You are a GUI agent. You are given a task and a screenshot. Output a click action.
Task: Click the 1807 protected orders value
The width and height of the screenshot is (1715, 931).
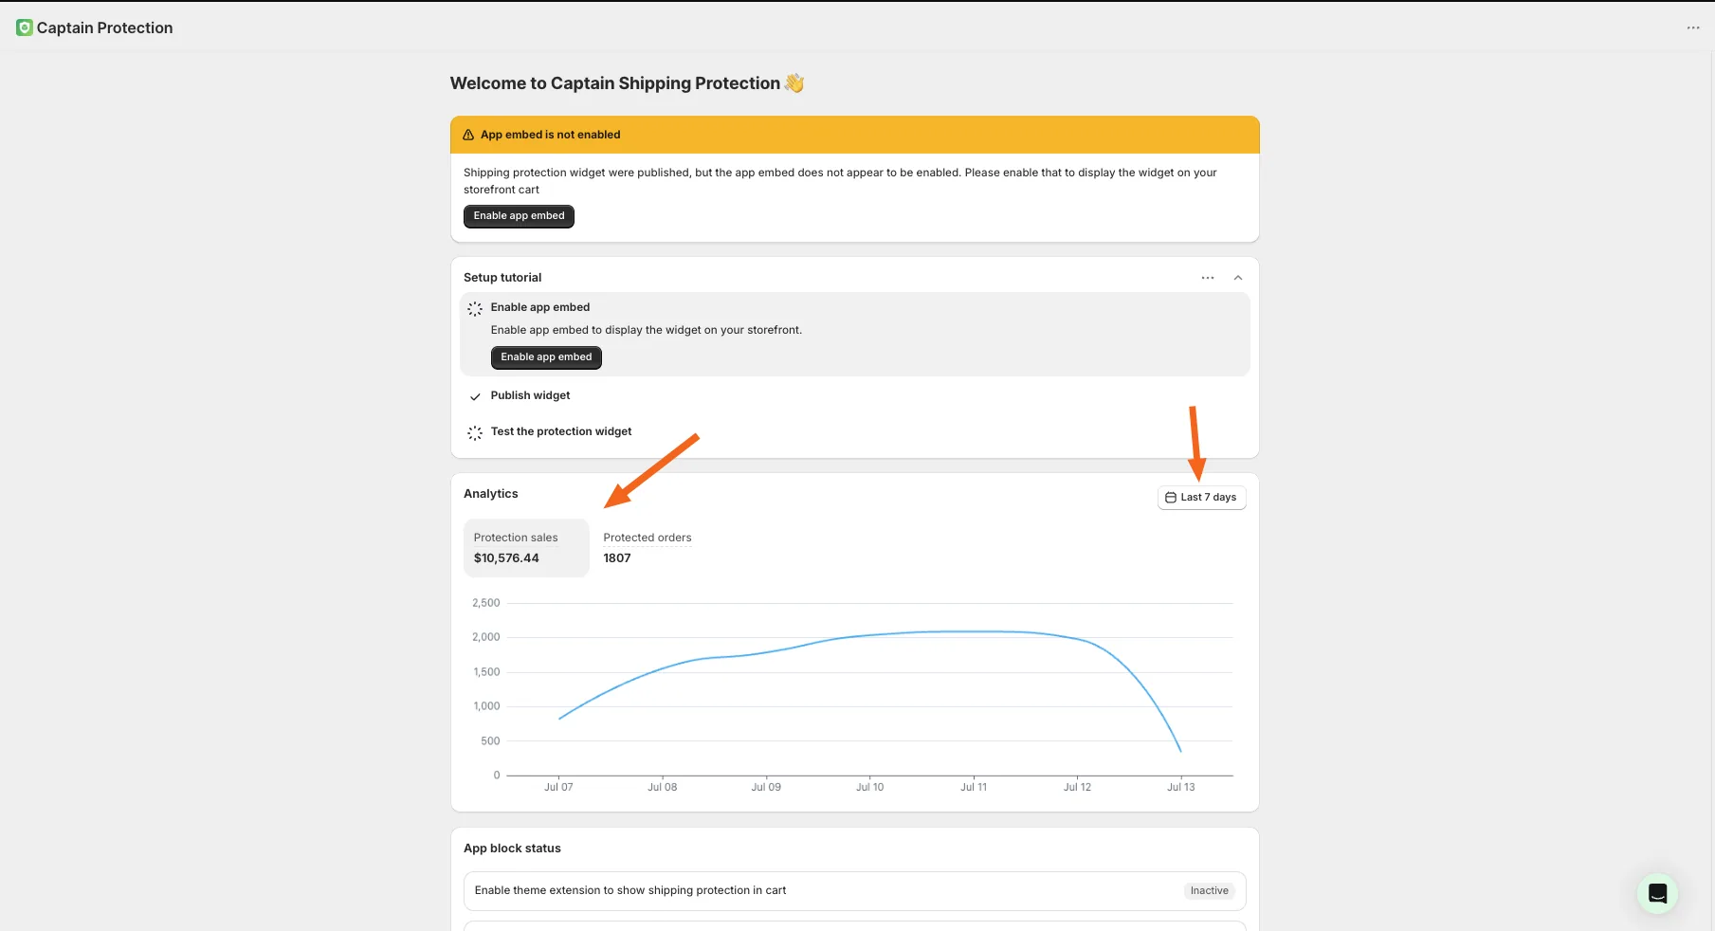point(617,558)
